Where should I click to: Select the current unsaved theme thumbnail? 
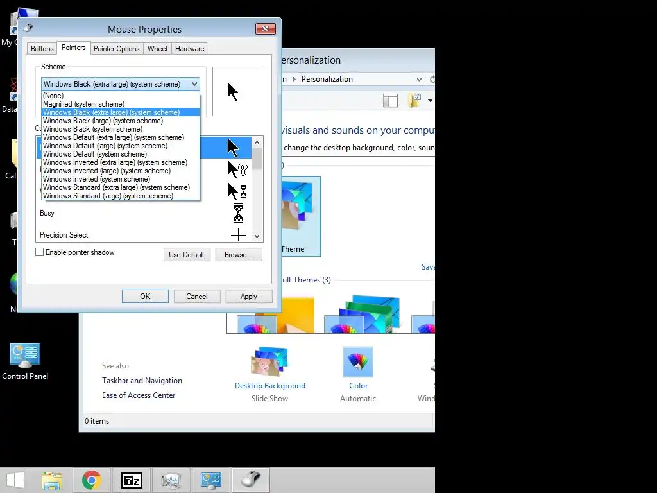tap(301, 216)
